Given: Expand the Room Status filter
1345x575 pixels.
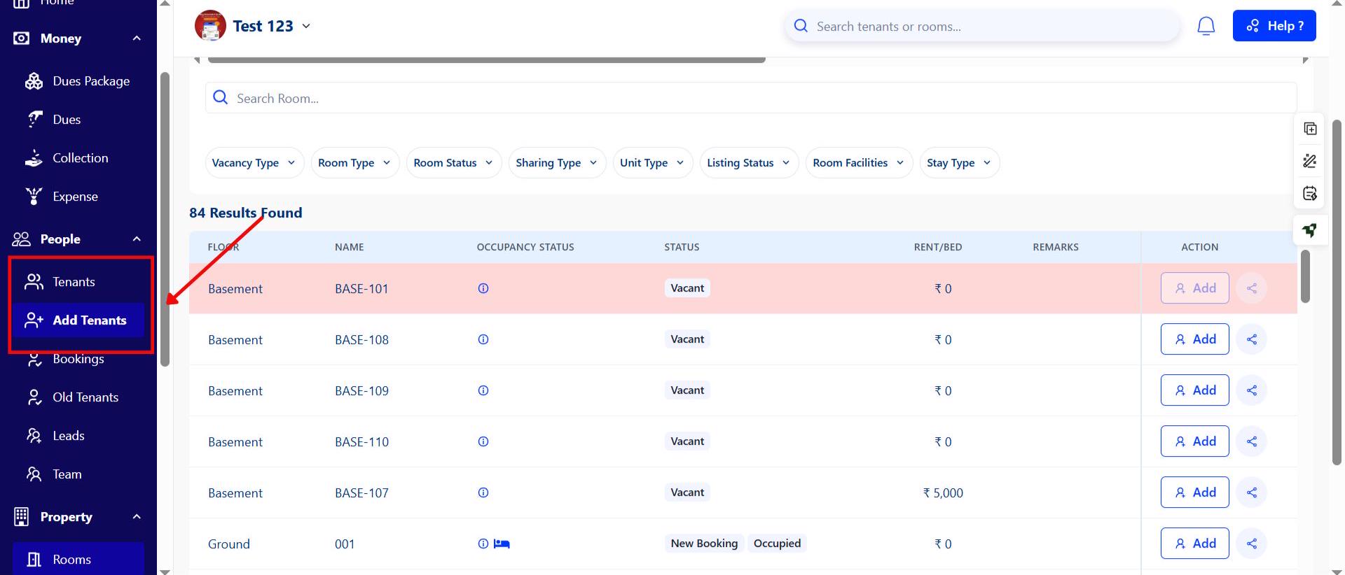Looking at the screenshot, I should (453, 163).
